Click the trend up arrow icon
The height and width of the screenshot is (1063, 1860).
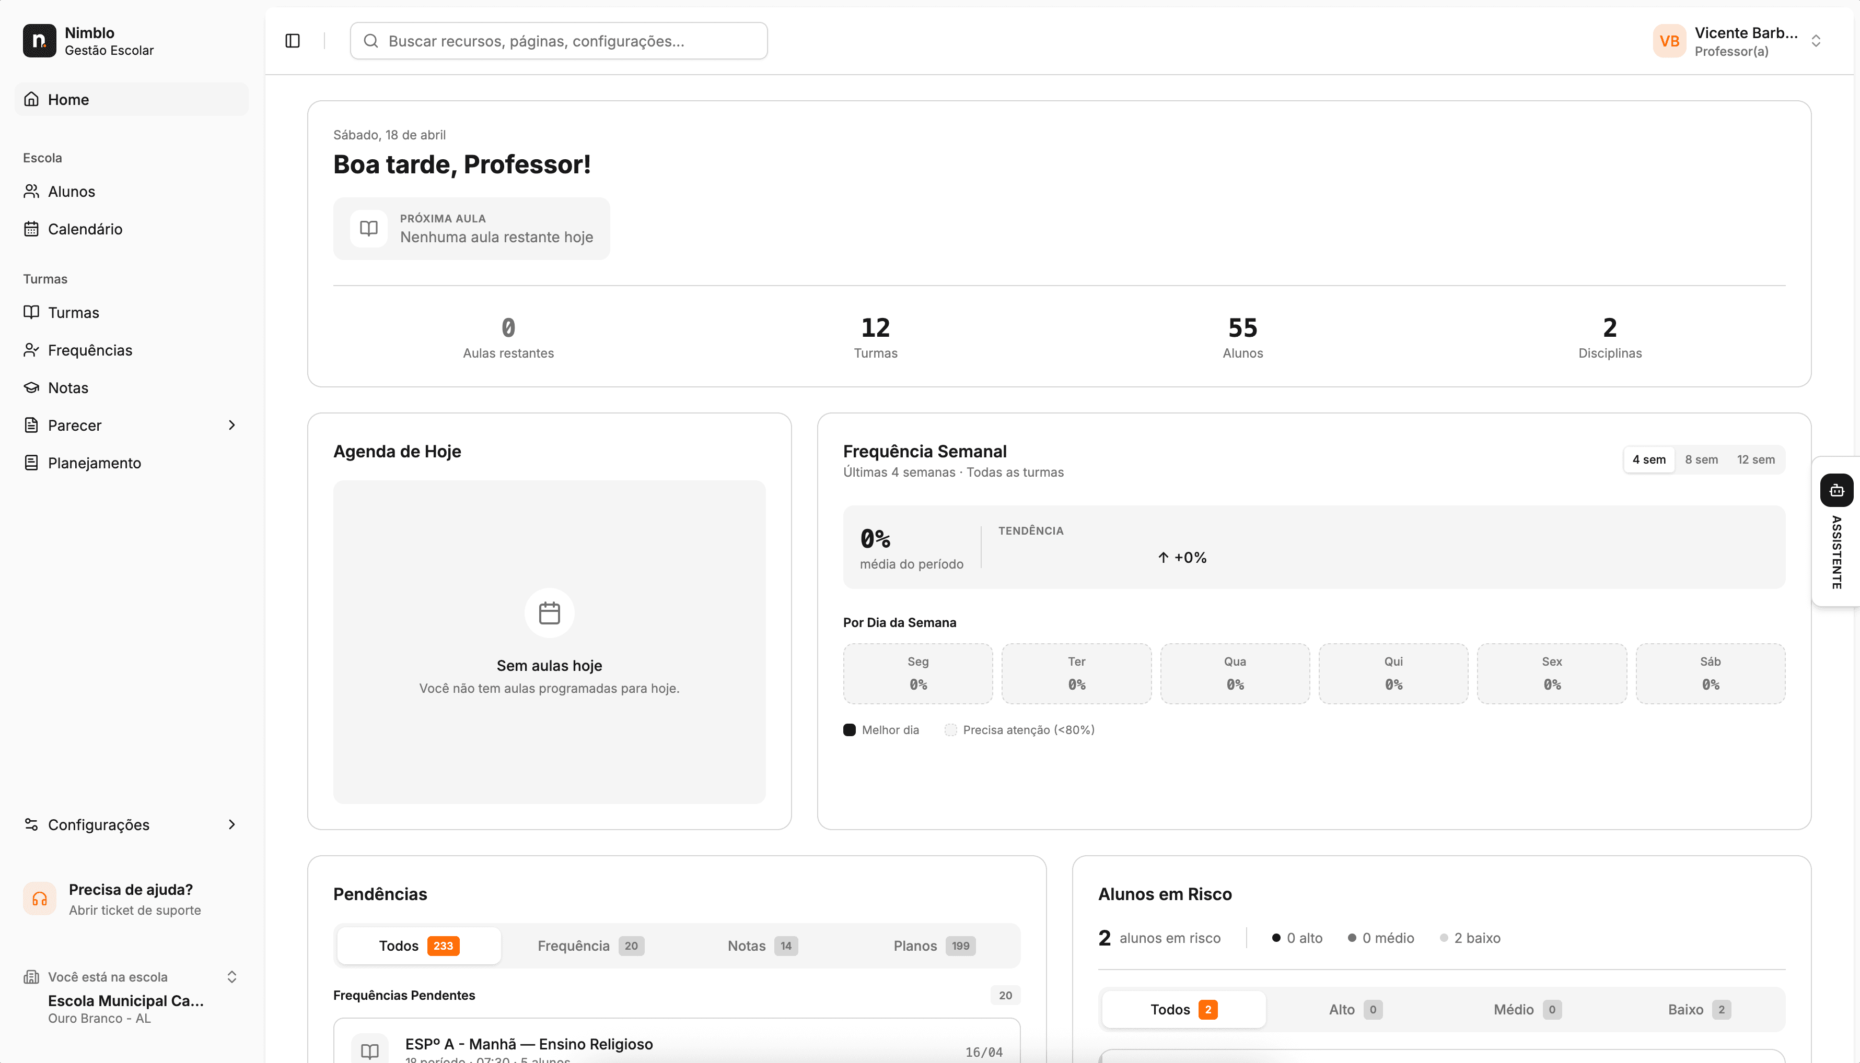click(1163, 557)
